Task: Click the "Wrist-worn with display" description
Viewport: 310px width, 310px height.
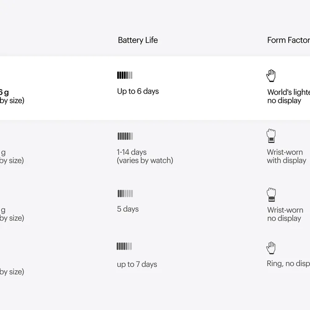Action: tap(286, 156)
